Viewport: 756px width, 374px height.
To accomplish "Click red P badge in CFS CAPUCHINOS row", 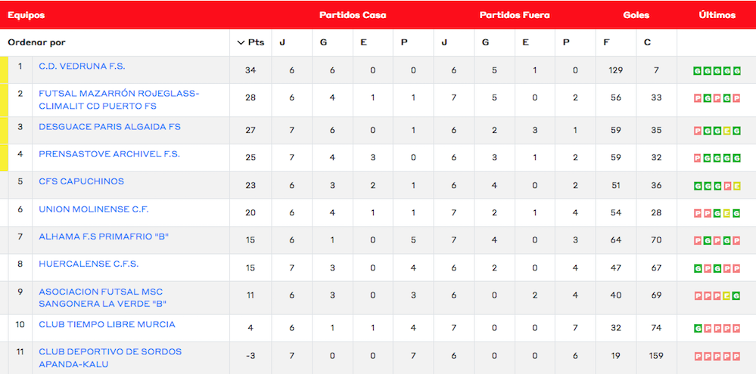I will 726,186.
